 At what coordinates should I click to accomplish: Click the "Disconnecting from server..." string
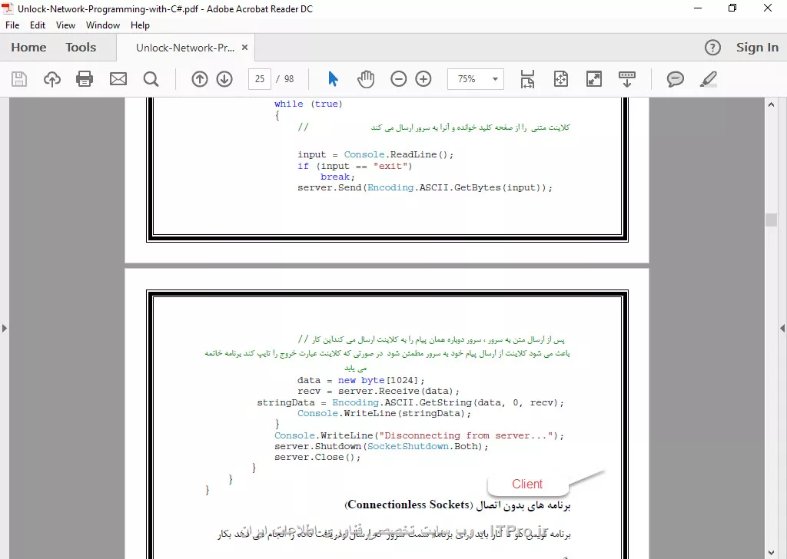point(468,435)
